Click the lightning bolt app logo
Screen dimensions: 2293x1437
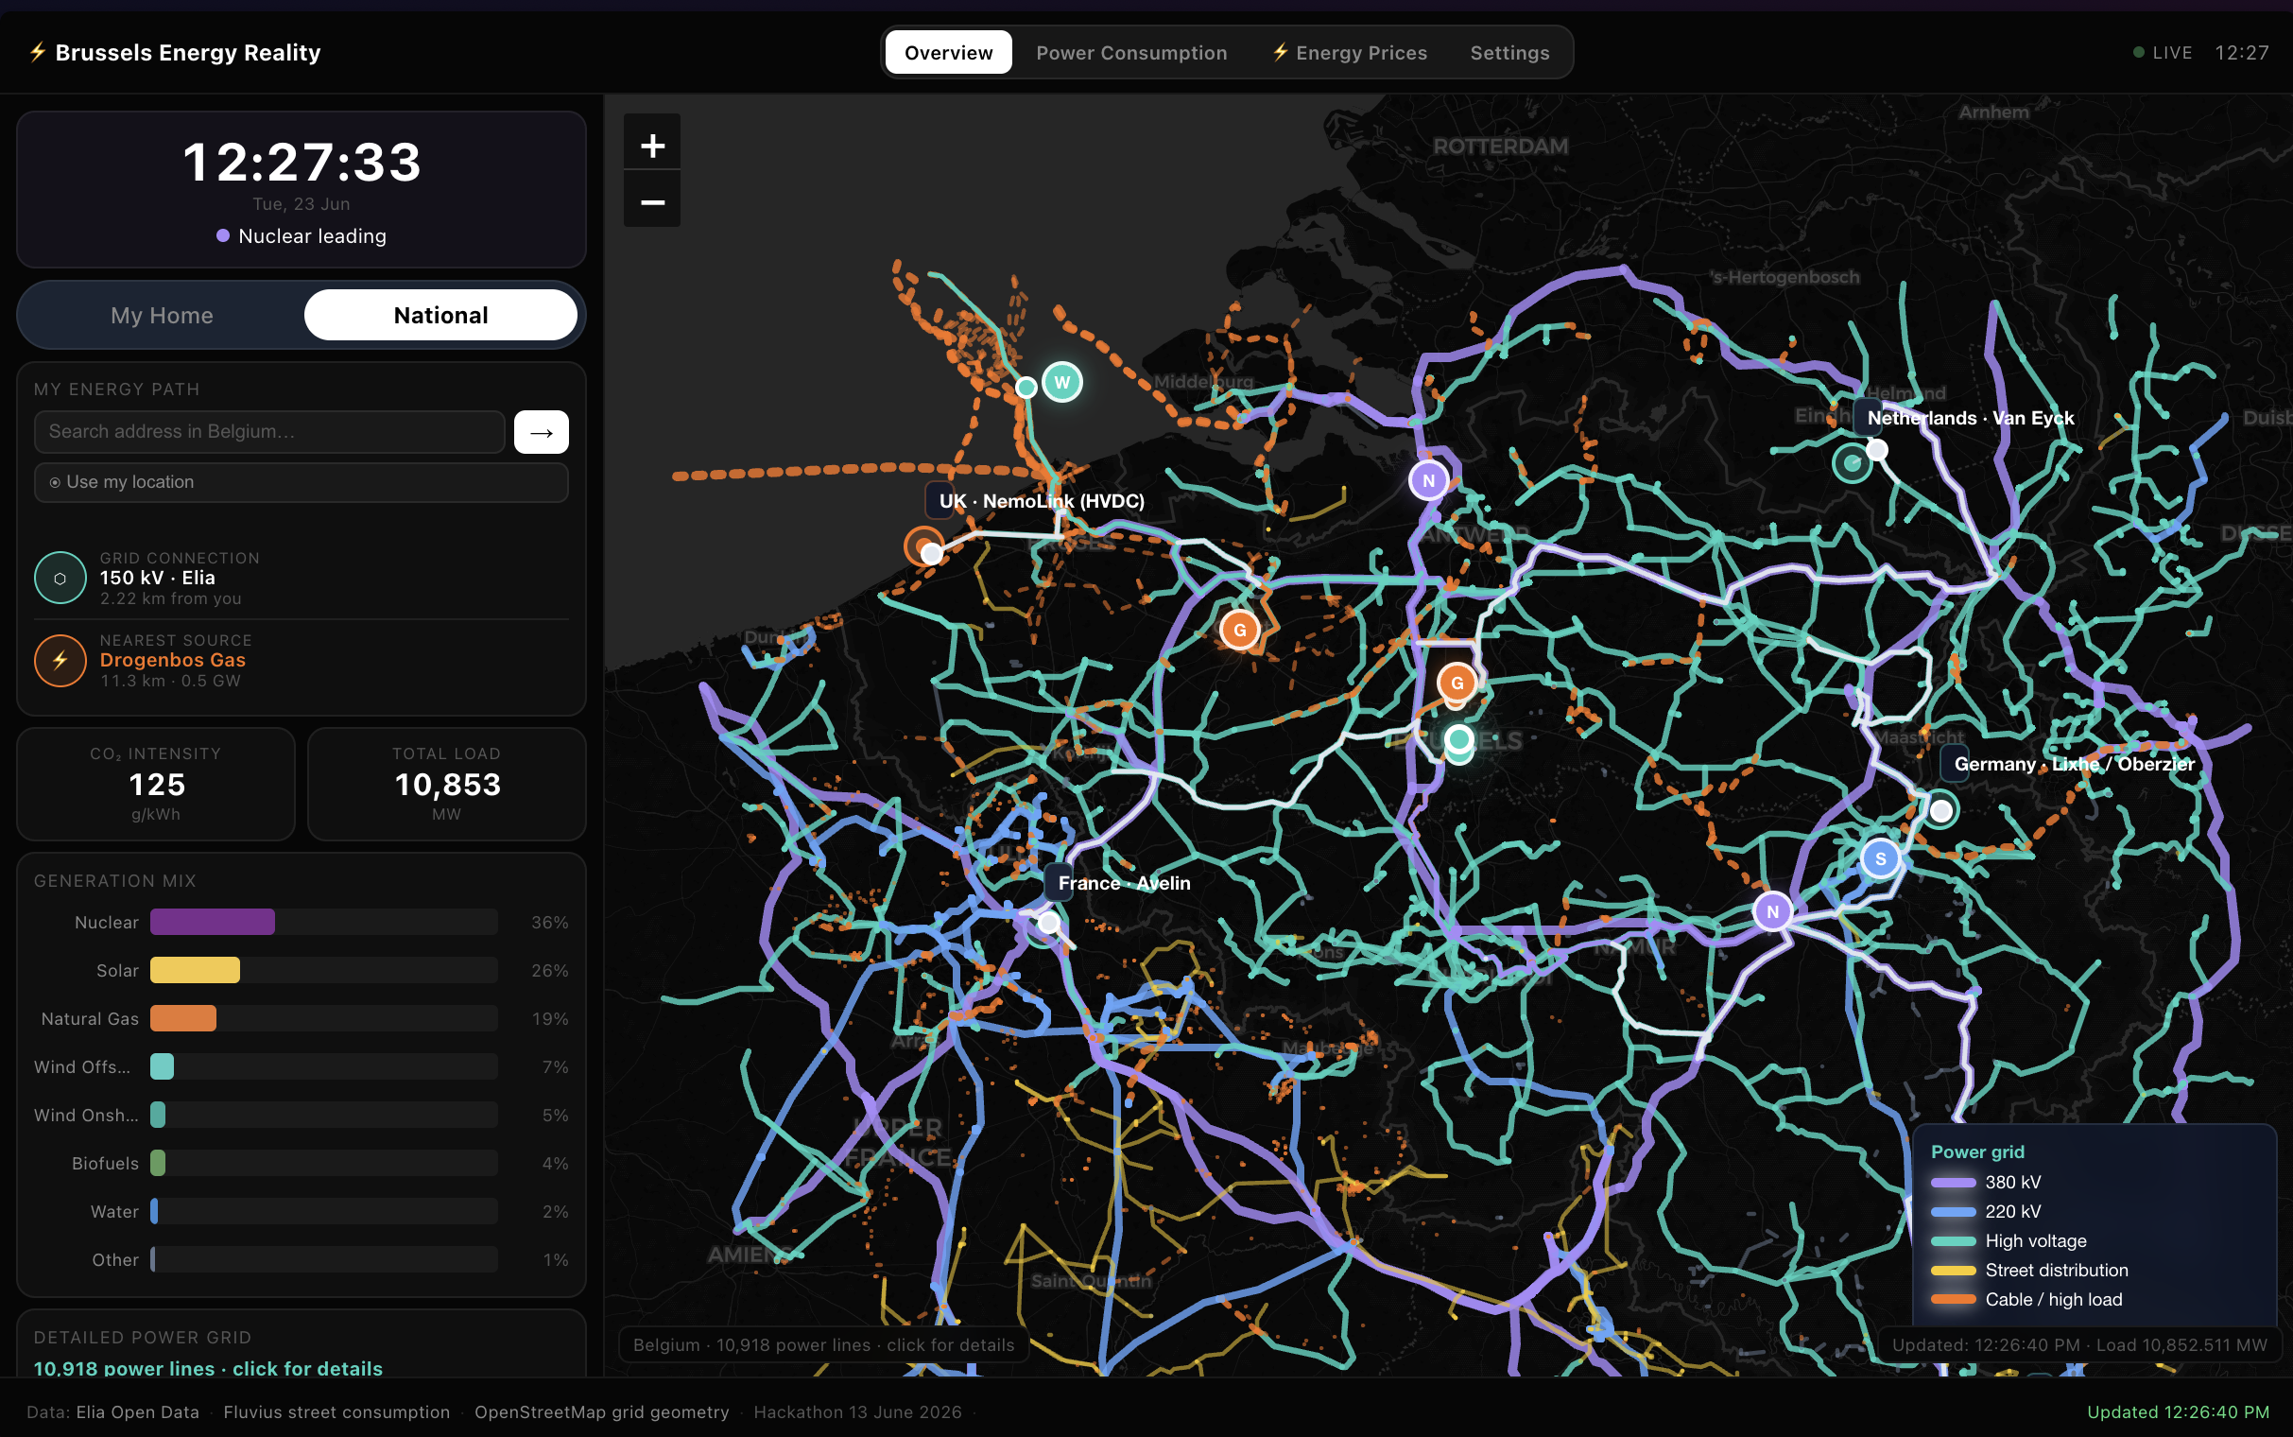pos(37,52)
